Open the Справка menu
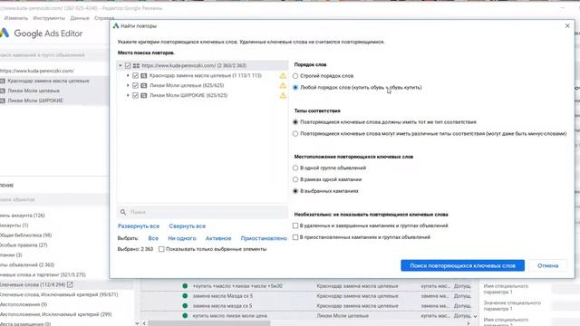This screenshot has height=326, width=580. click(x=104, y=18)
